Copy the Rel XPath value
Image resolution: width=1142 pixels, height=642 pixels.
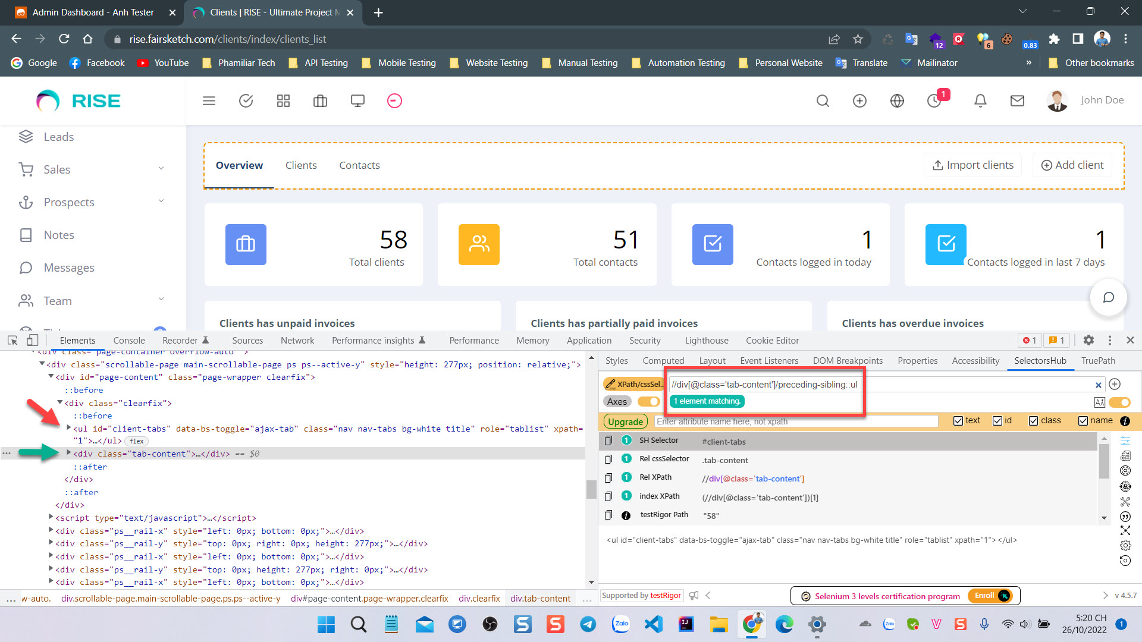tap(608, 477)
